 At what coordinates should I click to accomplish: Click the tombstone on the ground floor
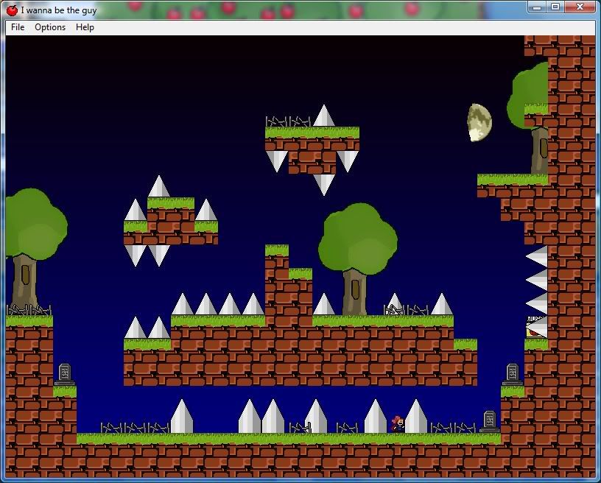tap(490, 421)
